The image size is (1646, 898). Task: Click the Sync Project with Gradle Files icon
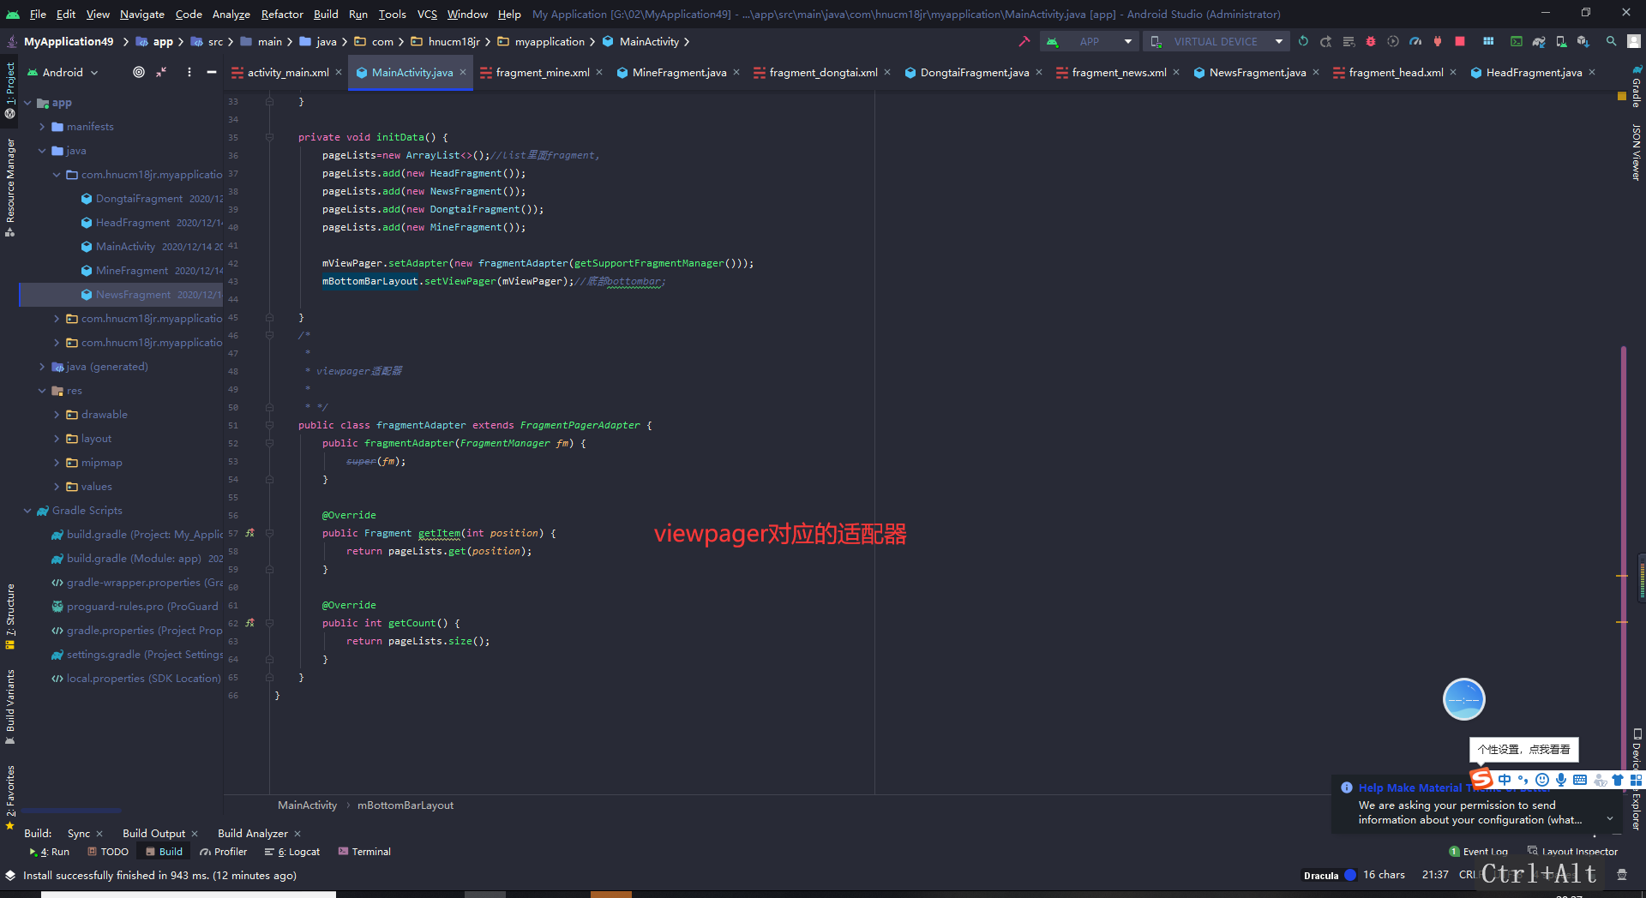tap(1539, 41)
